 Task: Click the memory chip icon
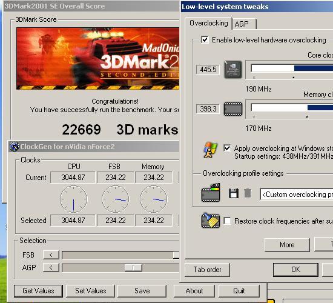click(x=233, y=109)
